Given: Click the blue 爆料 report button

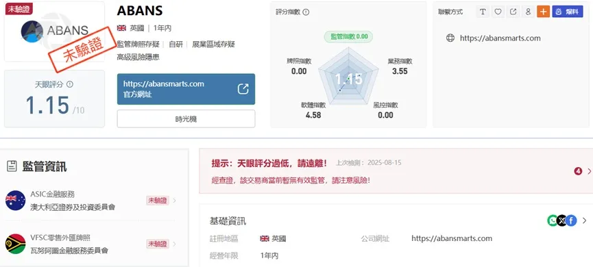Looking at the screenshot, I should (567, 12).
